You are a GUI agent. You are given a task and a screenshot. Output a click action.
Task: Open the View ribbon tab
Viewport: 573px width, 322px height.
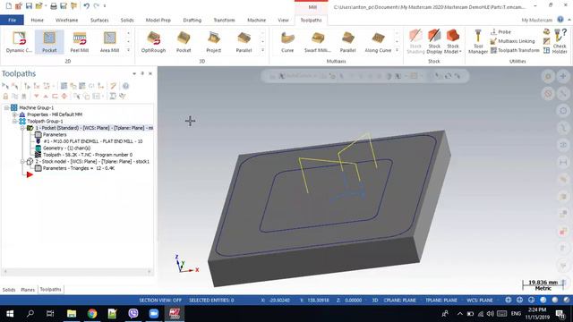pyautogui.click(x=283, y=20)
